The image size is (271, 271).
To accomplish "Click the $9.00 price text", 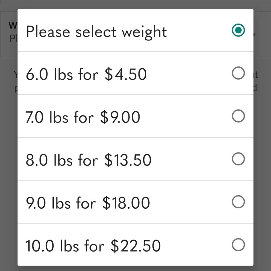I will click(x=120, y=117).
